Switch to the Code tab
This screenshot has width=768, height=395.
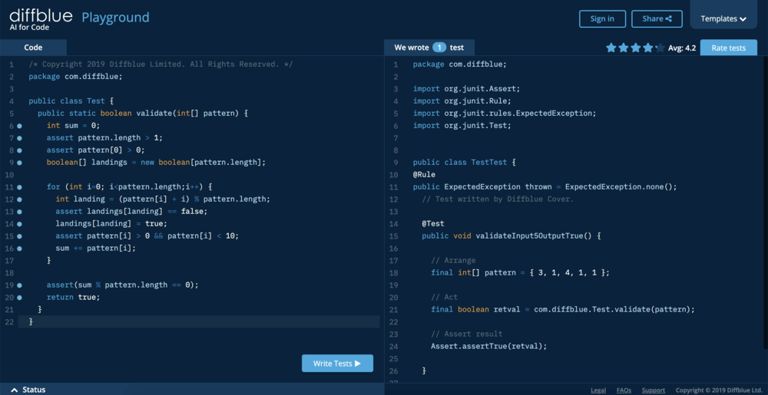(33, 48)
